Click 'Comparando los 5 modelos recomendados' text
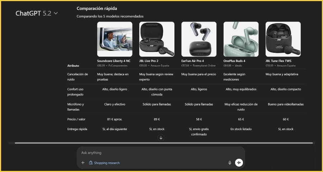Image resolution: width=323 pixels, height=172 pixels. click(x=110, y=16)
